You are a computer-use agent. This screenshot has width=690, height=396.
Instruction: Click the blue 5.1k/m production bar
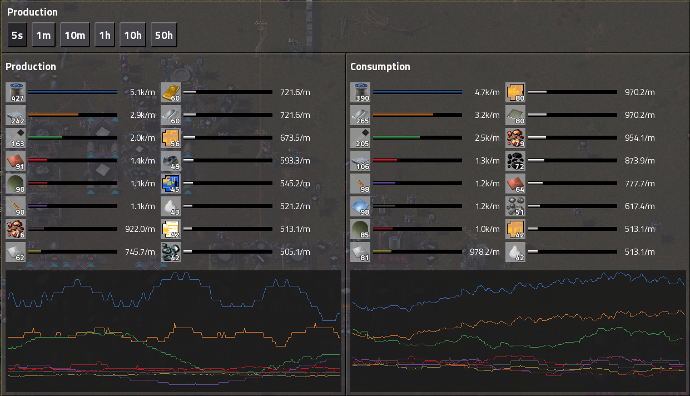pyautogui.click(x=73, y=92)
